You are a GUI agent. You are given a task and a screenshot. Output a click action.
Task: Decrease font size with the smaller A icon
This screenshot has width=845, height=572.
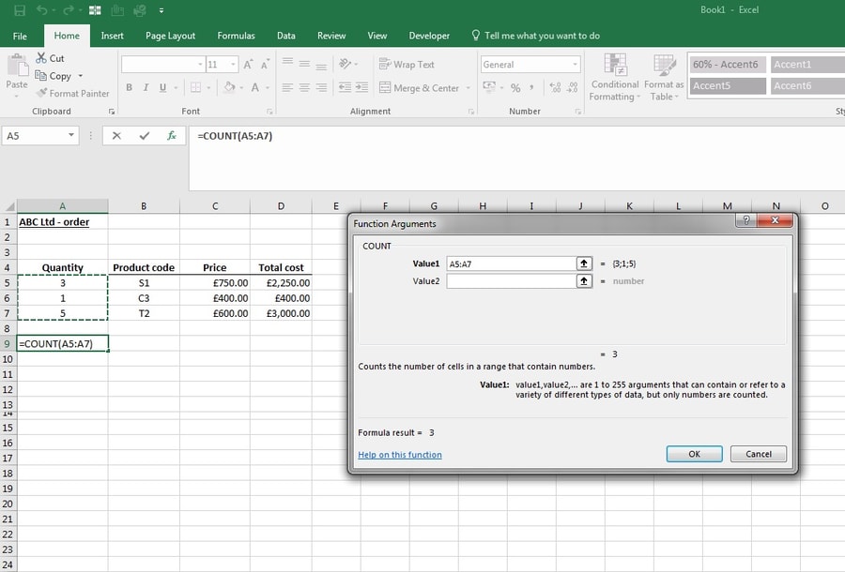tap(265, 65)
